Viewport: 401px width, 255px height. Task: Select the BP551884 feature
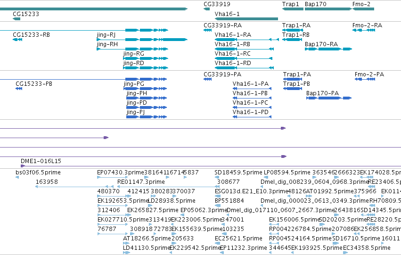coord(218,206)
